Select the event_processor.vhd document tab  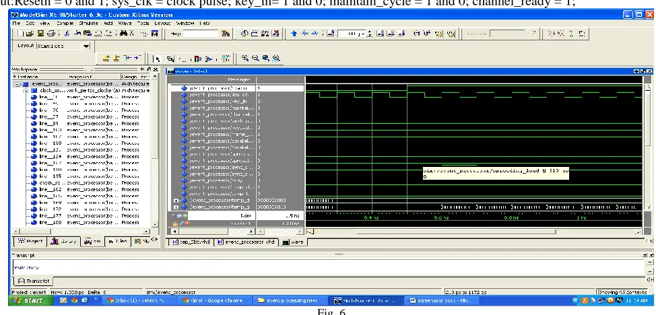coord(247,242)
